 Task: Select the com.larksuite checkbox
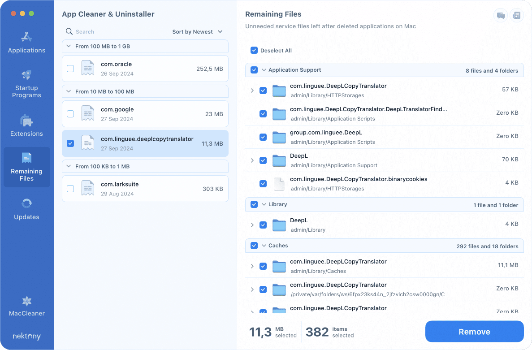[x=70, y=189]
